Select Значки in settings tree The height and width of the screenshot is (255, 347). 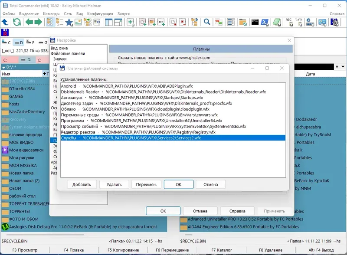pyautogui.click(x=60, y=59)
